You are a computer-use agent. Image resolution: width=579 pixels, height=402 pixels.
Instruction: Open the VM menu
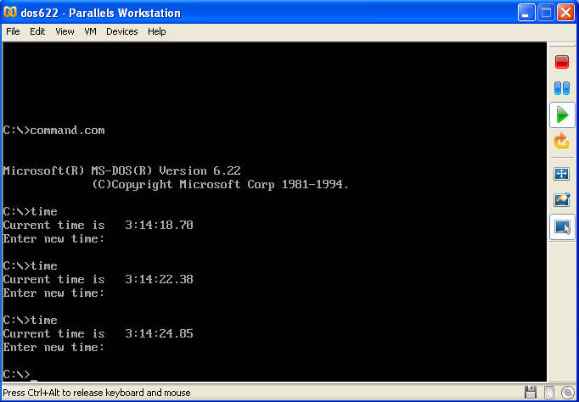(91, 31)
